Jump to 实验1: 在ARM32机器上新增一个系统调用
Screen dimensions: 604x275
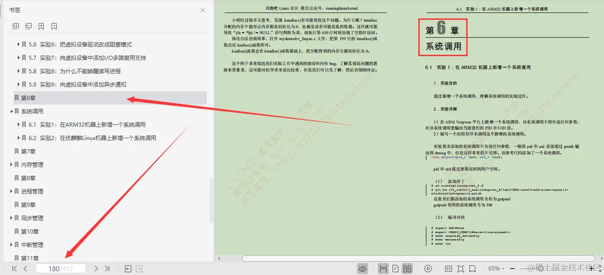(83, 124)
